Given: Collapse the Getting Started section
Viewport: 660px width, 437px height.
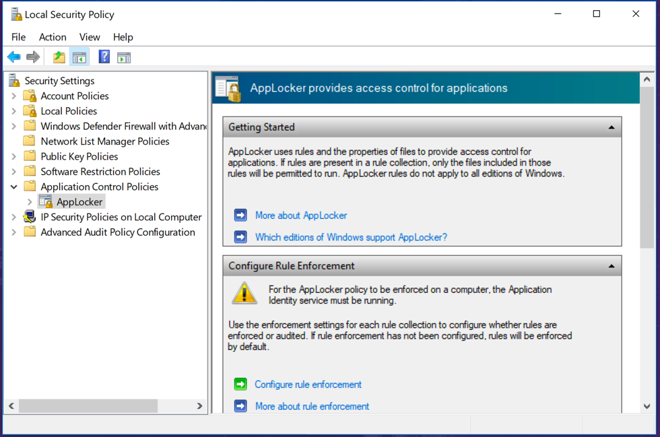Looking at the screenshot, I should tap(611, 127).
